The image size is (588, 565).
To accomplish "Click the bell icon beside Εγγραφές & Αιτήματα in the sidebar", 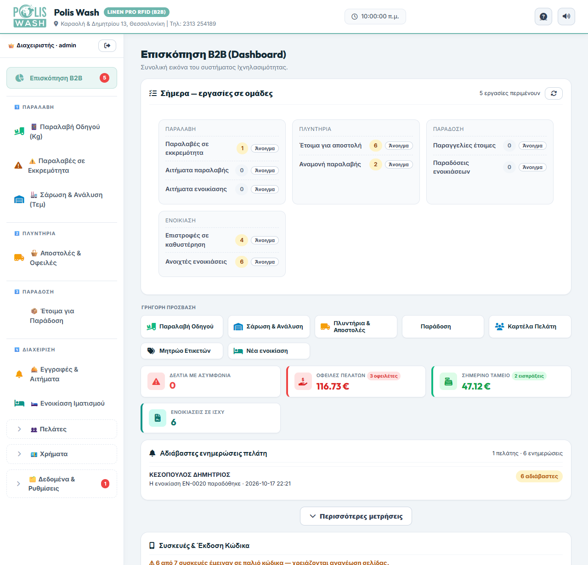I will 19,374.
